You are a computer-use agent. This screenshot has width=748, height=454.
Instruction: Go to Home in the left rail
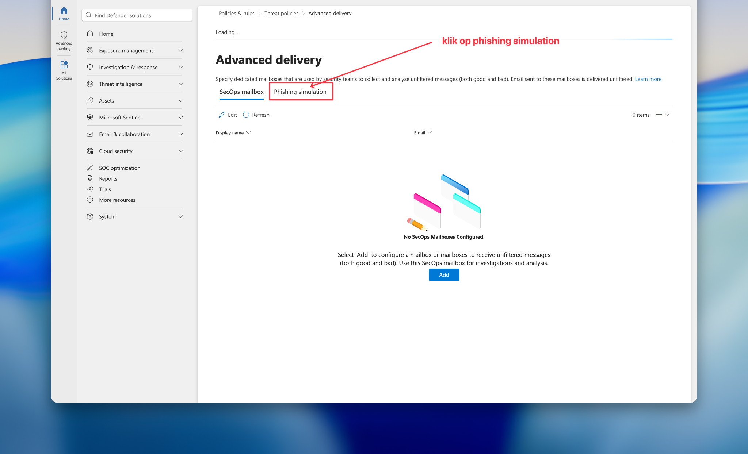click(x=64, y=14)
